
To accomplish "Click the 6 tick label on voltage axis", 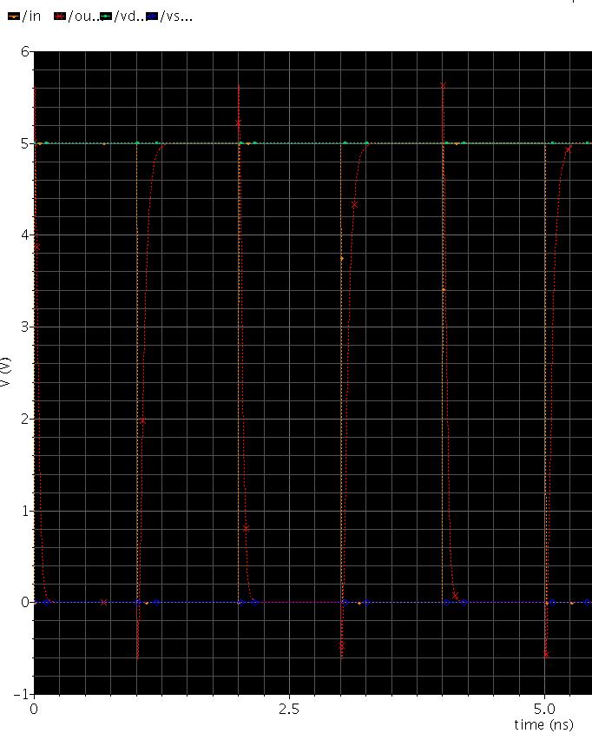I will [25, 52].
